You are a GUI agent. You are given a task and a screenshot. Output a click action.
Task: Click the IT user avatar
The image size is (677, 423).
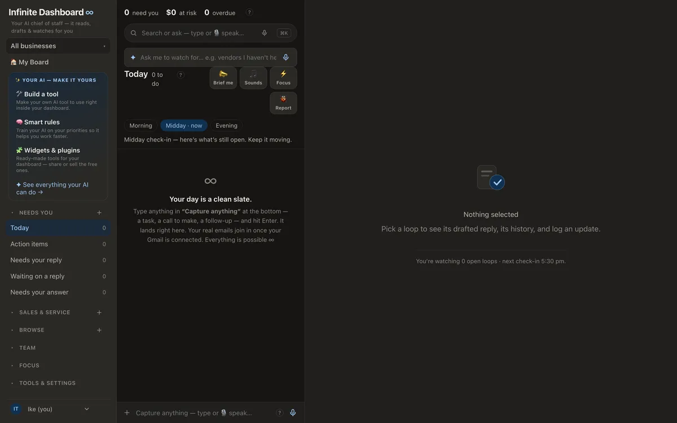pos(16,409)
